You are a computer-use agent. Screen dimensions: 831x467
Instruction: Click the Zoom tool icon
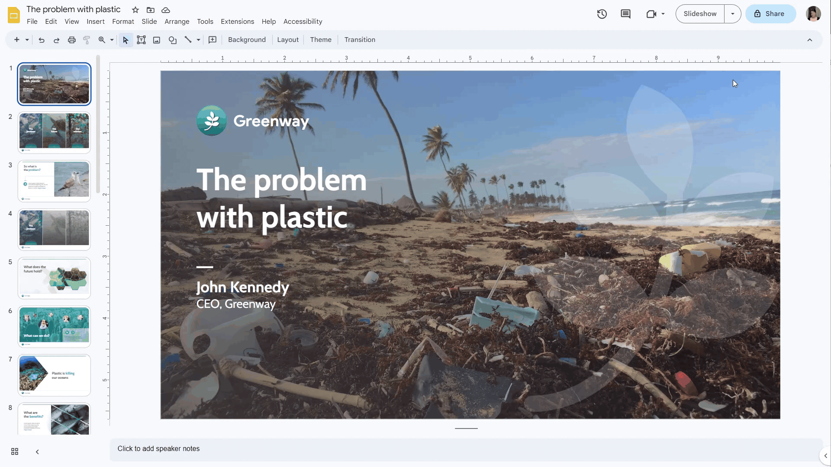click(101, 39)
